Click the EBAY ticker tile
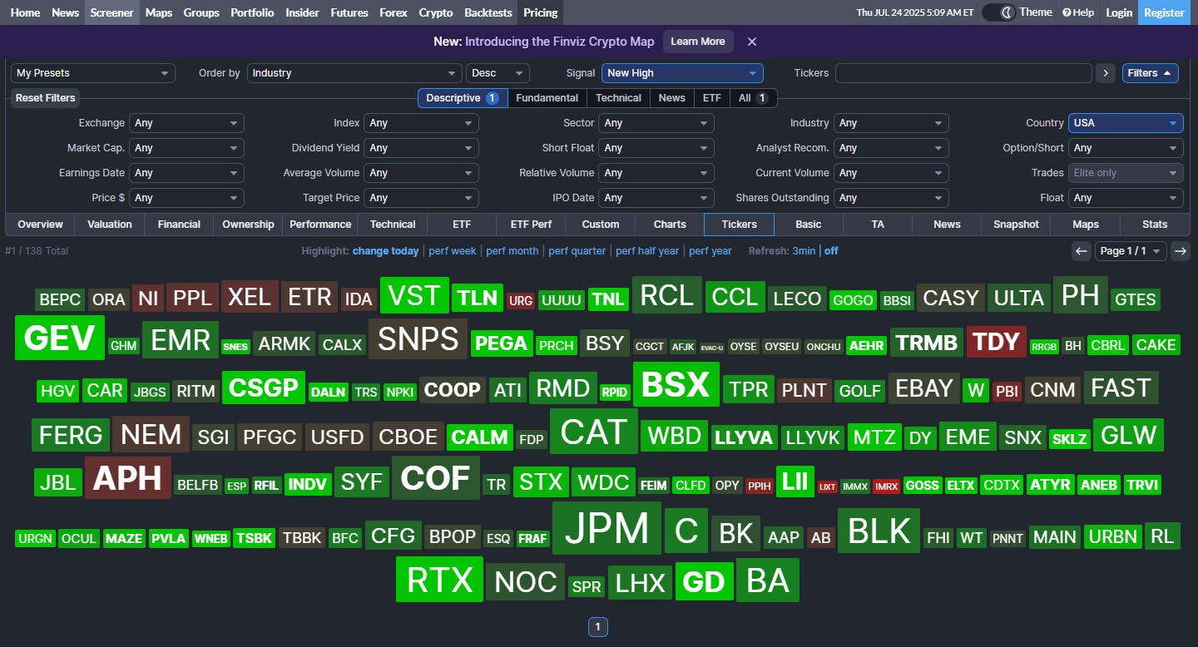 [x=924, y=388]
